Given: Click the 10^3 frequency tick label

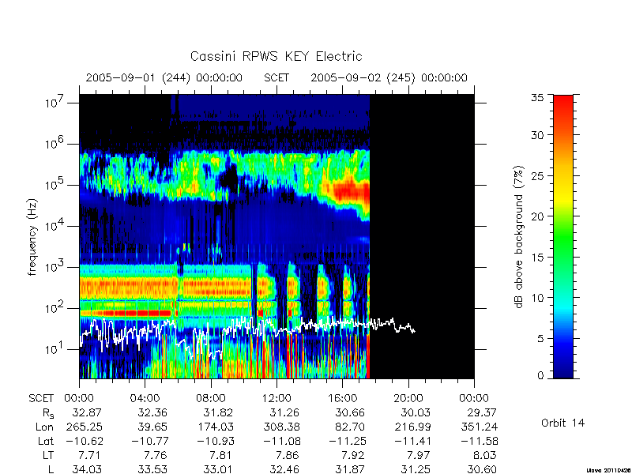Looking at the screenshot, I should coord(54,266).
